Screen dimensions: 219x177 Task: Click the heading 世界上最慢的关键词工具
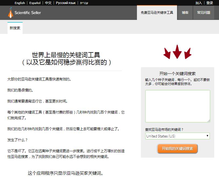[66, 55]
